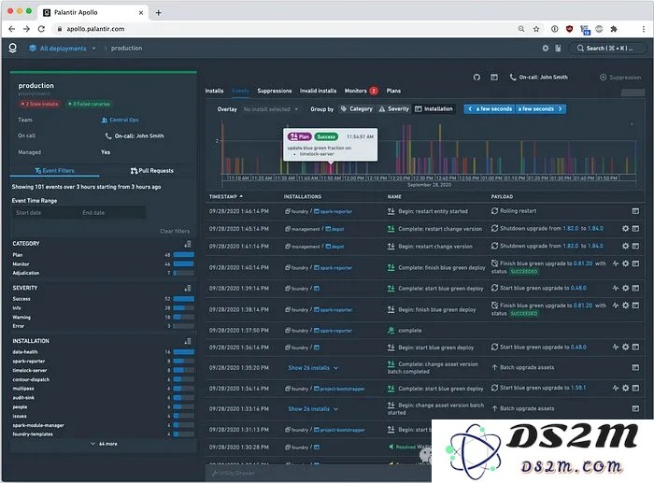The image size is (654, 483).
Task: Switch to the Suppressions tab
Action: [x=275, y=91]
